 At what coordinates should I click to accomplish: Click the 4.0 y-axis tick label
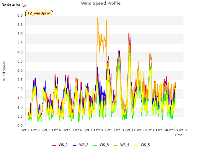pos(20,53)
